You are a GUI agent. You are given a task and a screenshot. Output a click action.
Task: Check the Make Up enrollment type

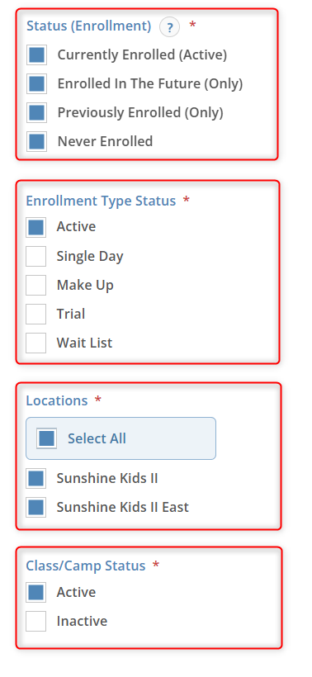pos(35,285)
